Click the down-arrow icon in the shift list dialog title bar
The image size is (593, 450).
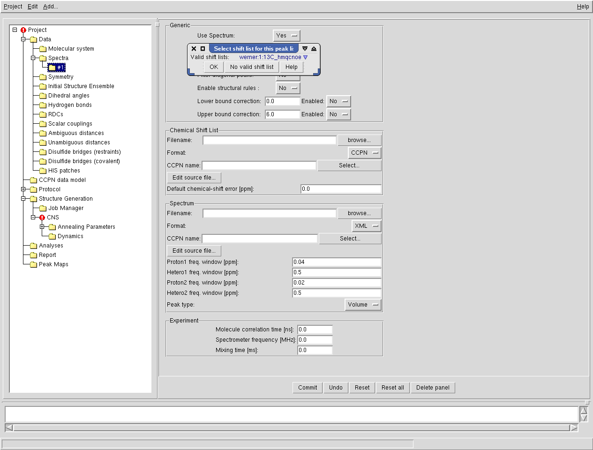305,48
